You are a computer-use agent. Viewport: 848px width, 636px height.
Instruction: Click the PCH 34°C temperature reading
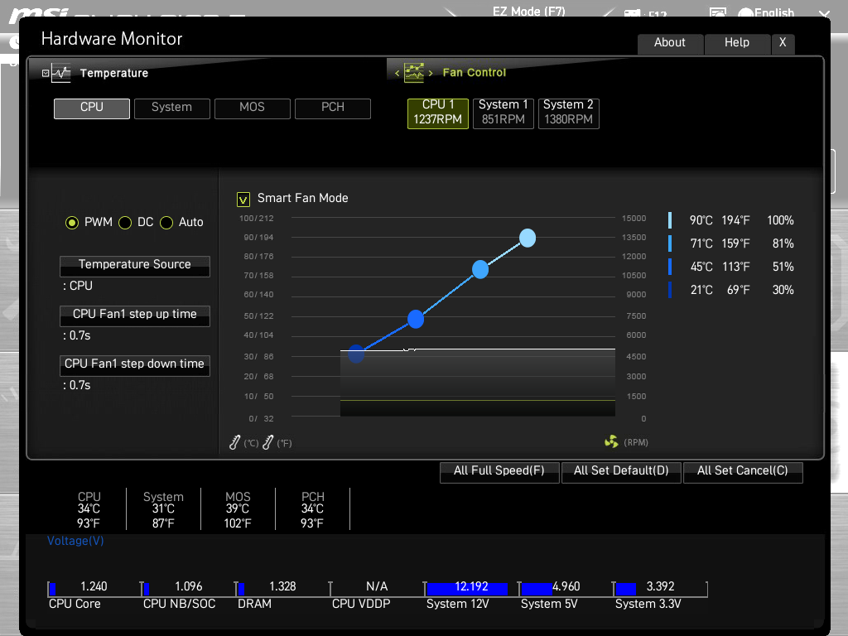pos(312,509)
